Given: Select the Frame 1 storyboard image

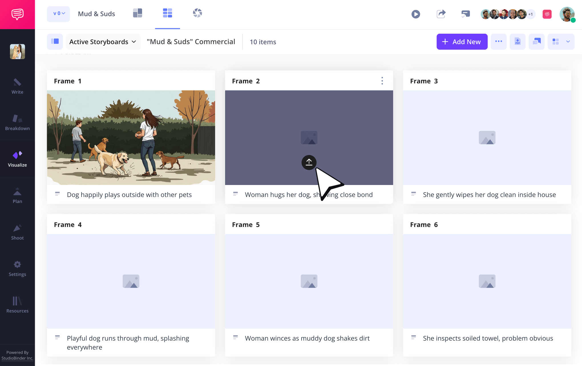Looking at the screenshot, I should (x=131, y=137).
